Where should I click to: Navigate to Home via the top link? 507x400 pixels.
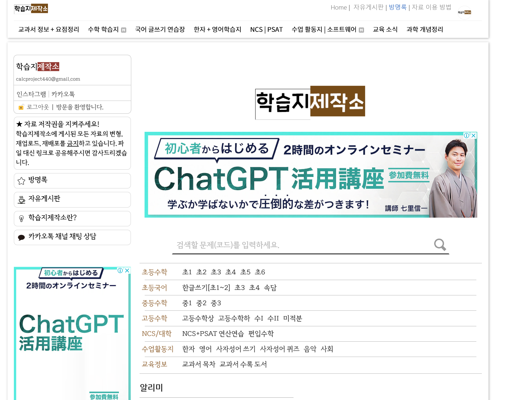[x=338, y=8]
